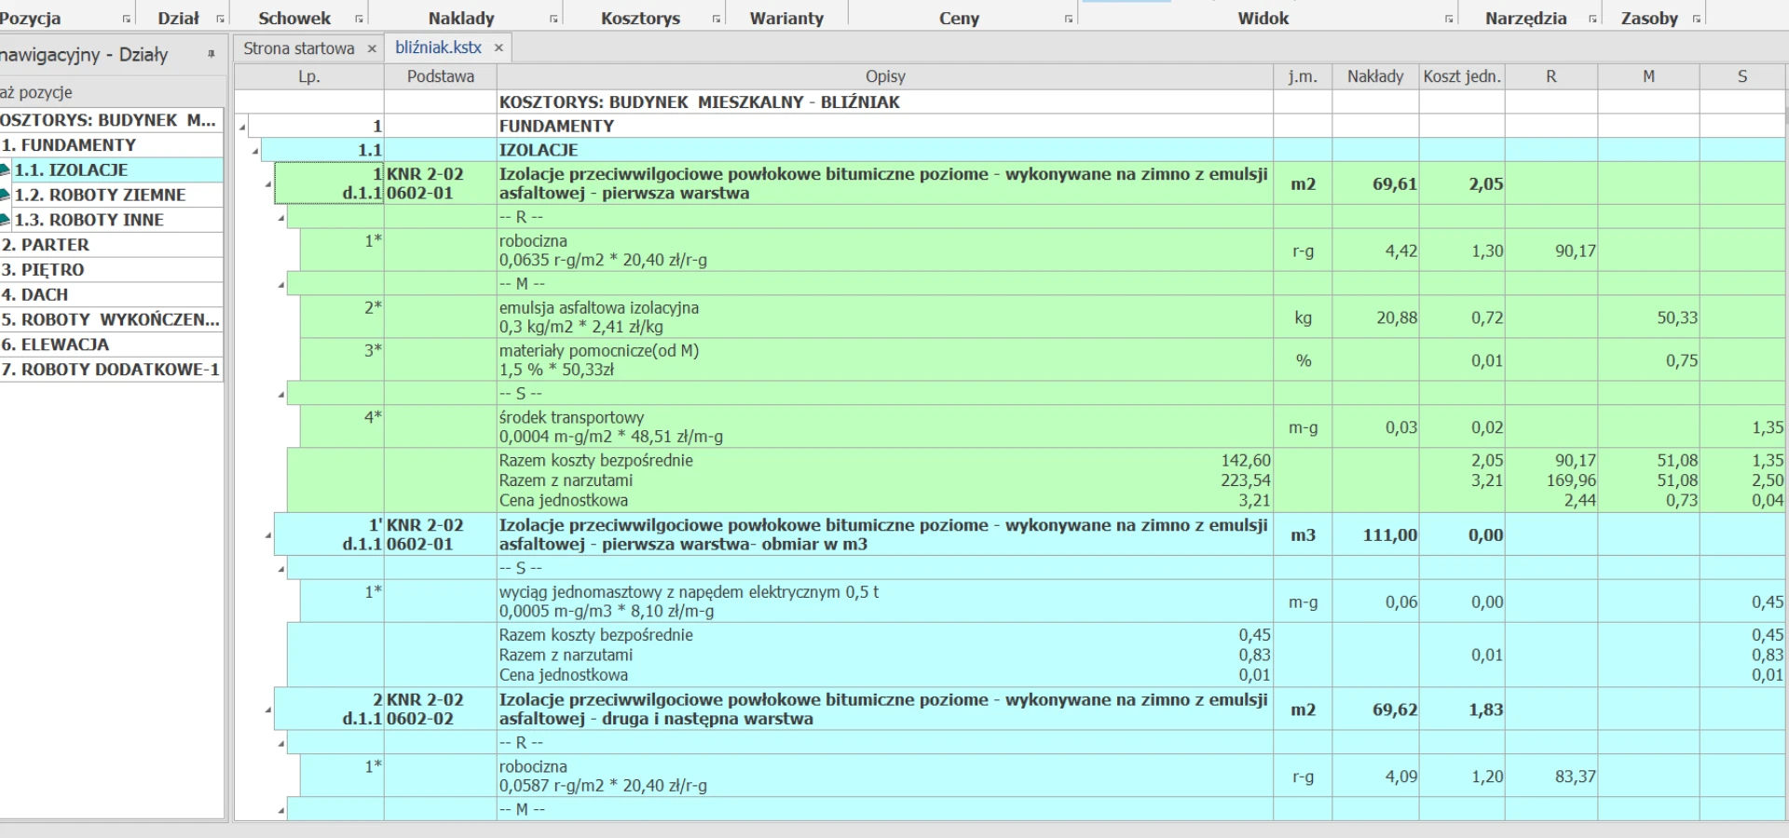The height and width of the screenshot is (838, 1789).
Task: Click the j.m. column header
Action: coord(1303,76)
